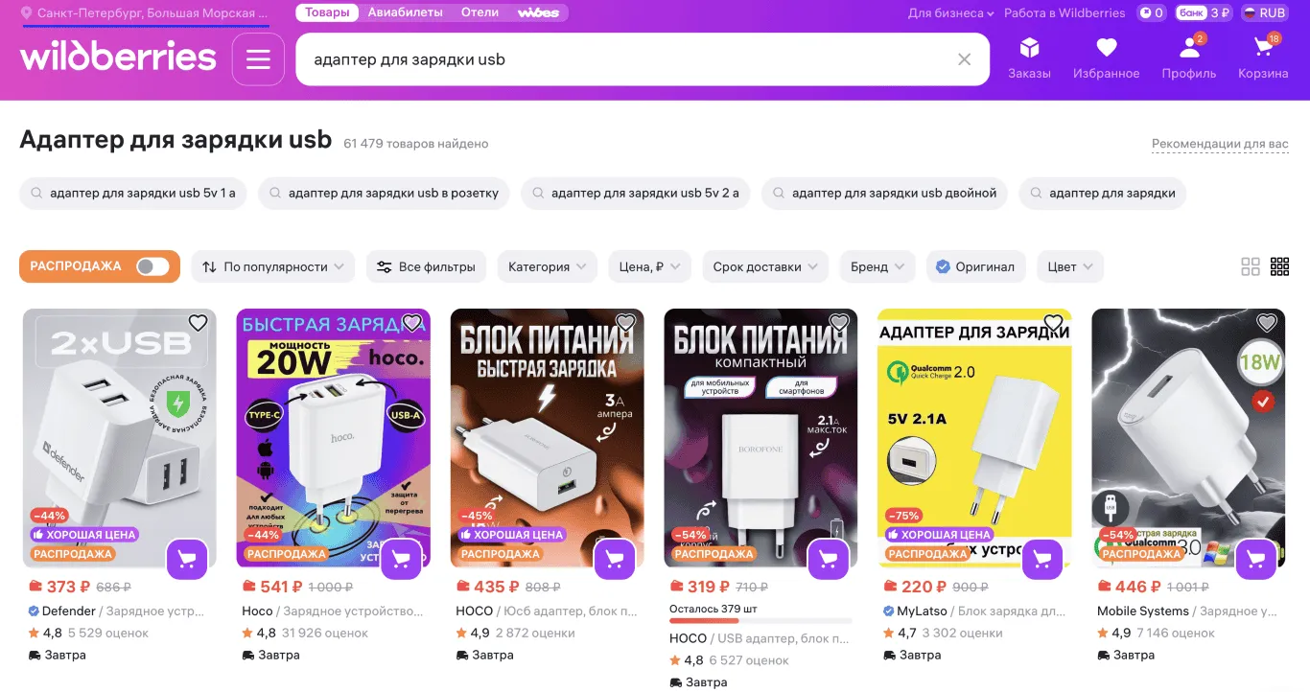Add the Hoco 20W charger to favorites

(x=412, y=323)
